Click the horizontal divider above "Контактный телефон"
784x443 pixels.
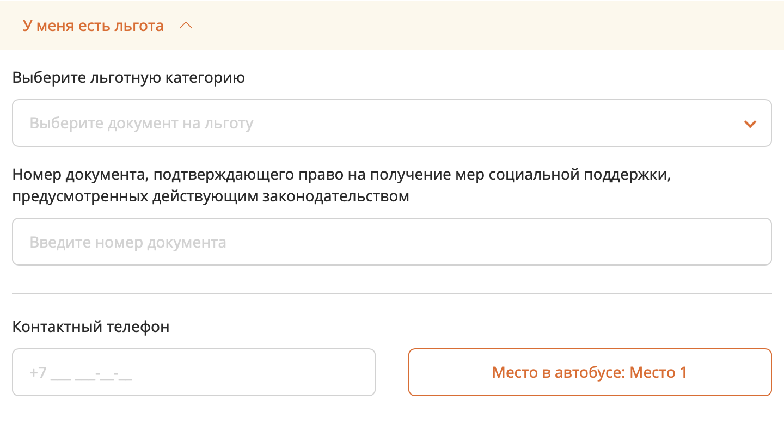[392, 293]
